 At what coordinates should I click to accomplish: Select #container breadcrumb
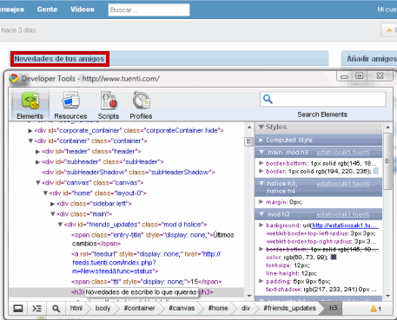pyautogui.click(x=139, y=309)
